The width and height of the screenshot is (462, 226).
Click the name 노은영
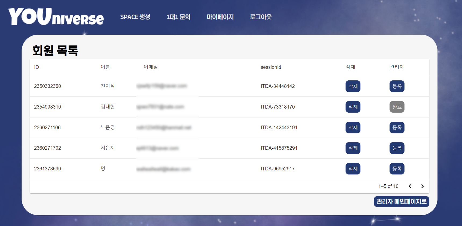point(108,127)
